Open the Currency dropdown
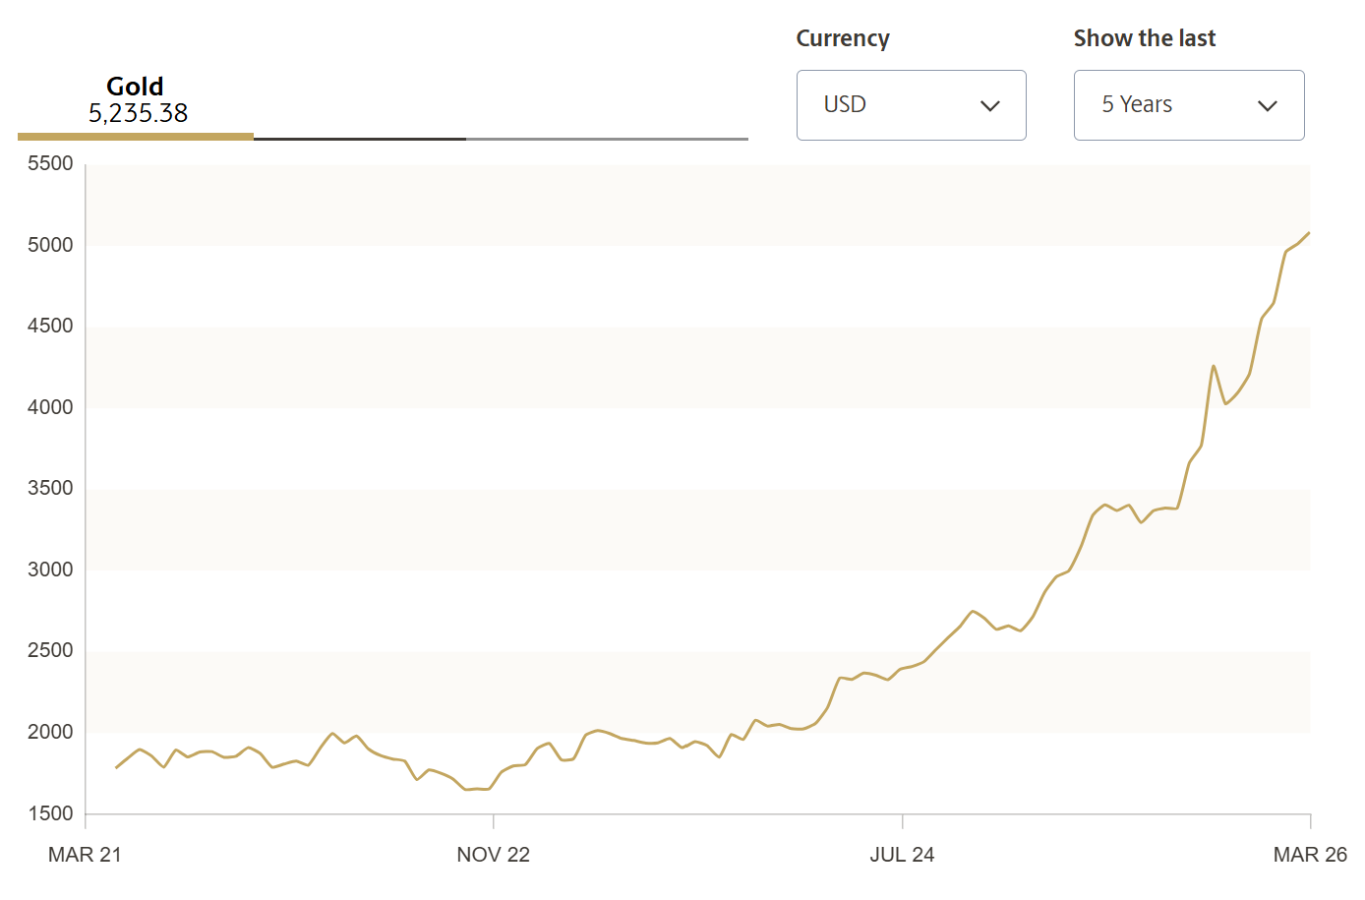1365x900 pixels. coord(911,105)
